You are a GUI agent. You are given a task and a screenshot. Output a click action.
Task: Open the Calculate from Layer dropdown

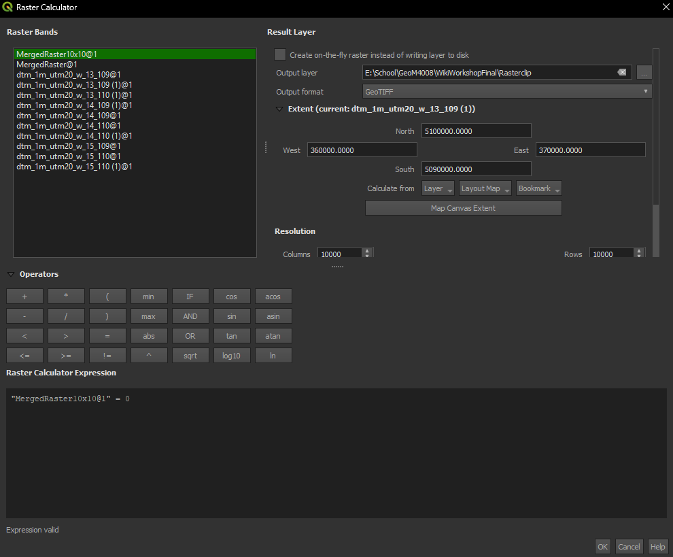[438, 188]
